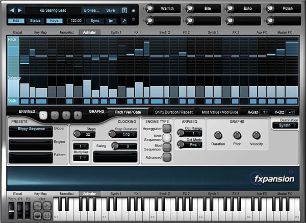Show the Shift / Duration / Repeat graphs
The height and width of the screenshot is (223, 306).
point(174,112)
